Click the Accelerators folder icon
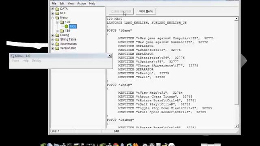Screen dimensions: 260x146 pyautogui.click(x=57, y=44)
